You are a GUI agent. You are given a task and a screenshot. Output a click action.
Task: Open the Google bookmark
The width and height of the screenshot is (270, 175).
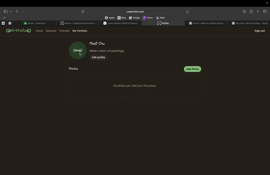coord(134,18)
